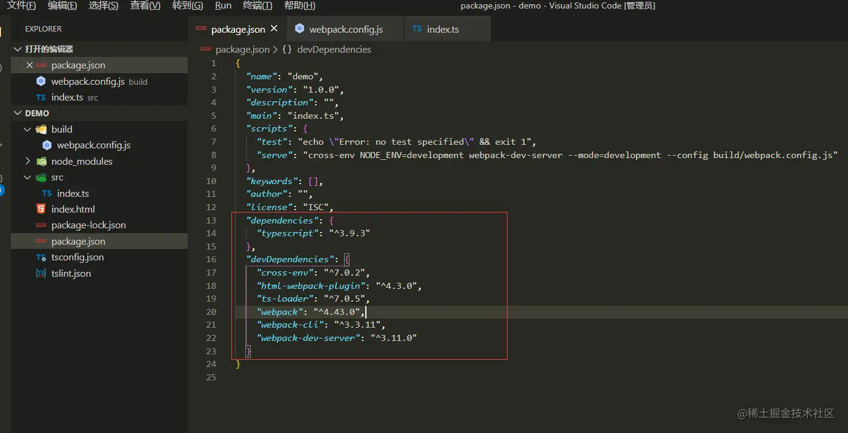848x433 pixels.
Task: Click the node_modules folder icon
Action: coord(41,161)
